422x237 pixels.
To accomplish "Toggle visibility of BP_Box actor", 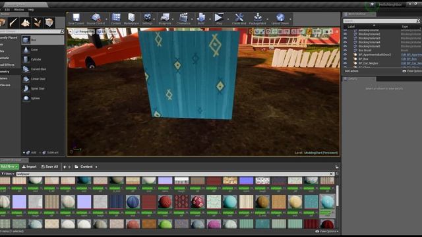I will (x=345, y=59).
